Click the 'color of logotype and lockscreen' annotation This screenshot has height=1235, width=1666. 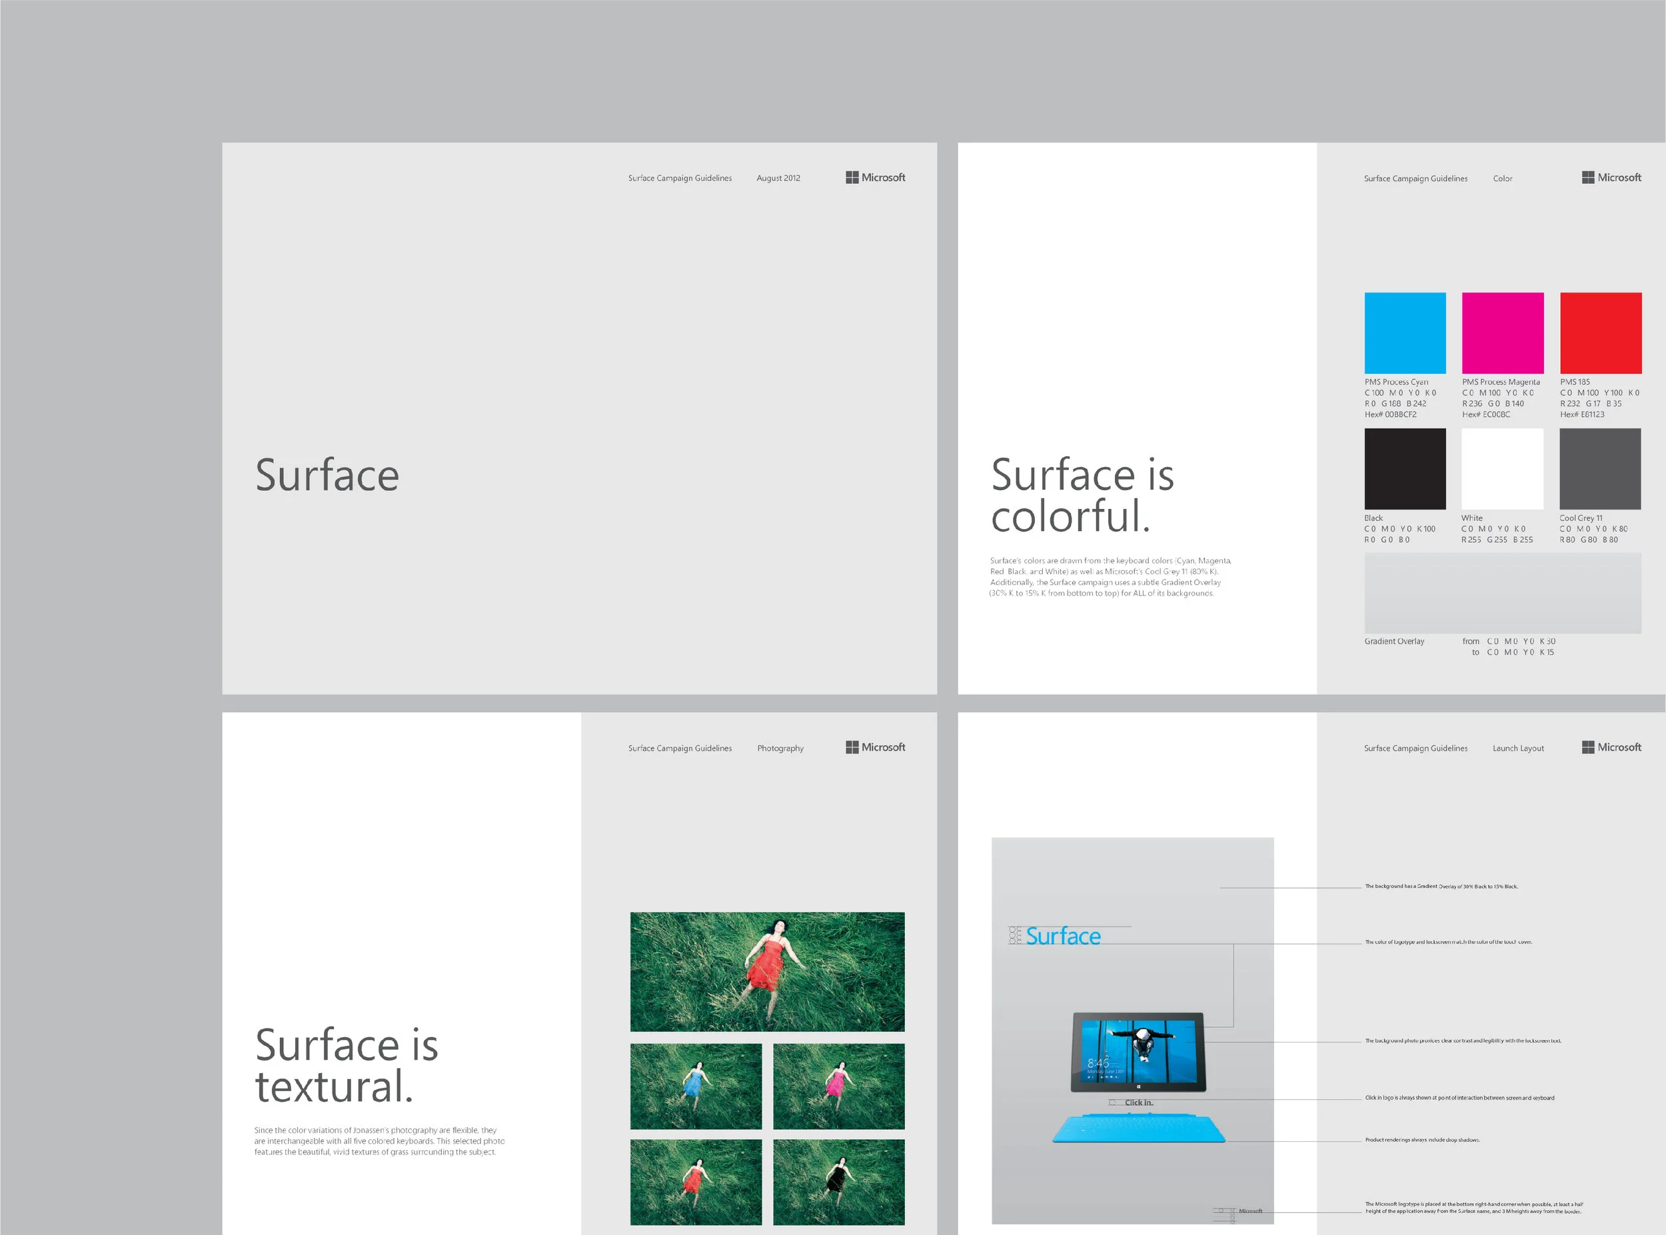[x=1448, y=942]
